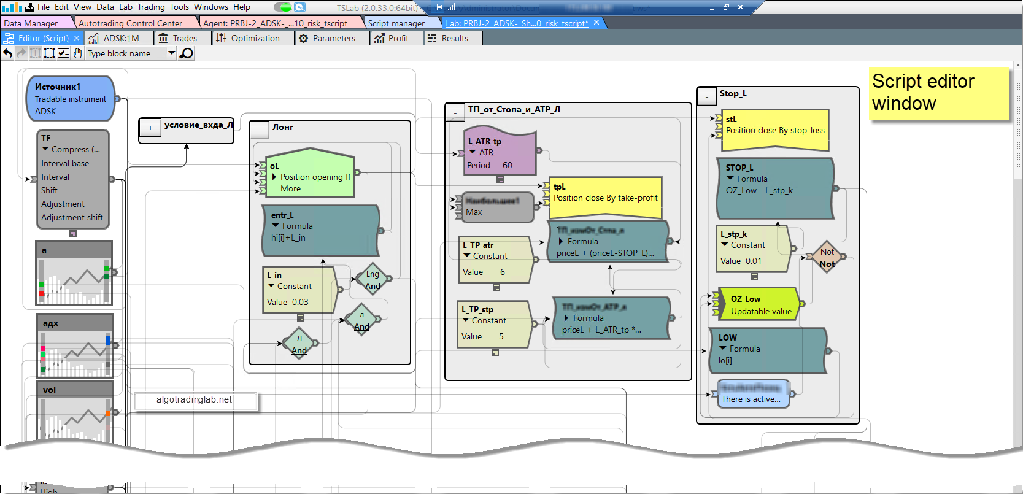
Task: Activate the hand pan tool
Action: (78, 53)
